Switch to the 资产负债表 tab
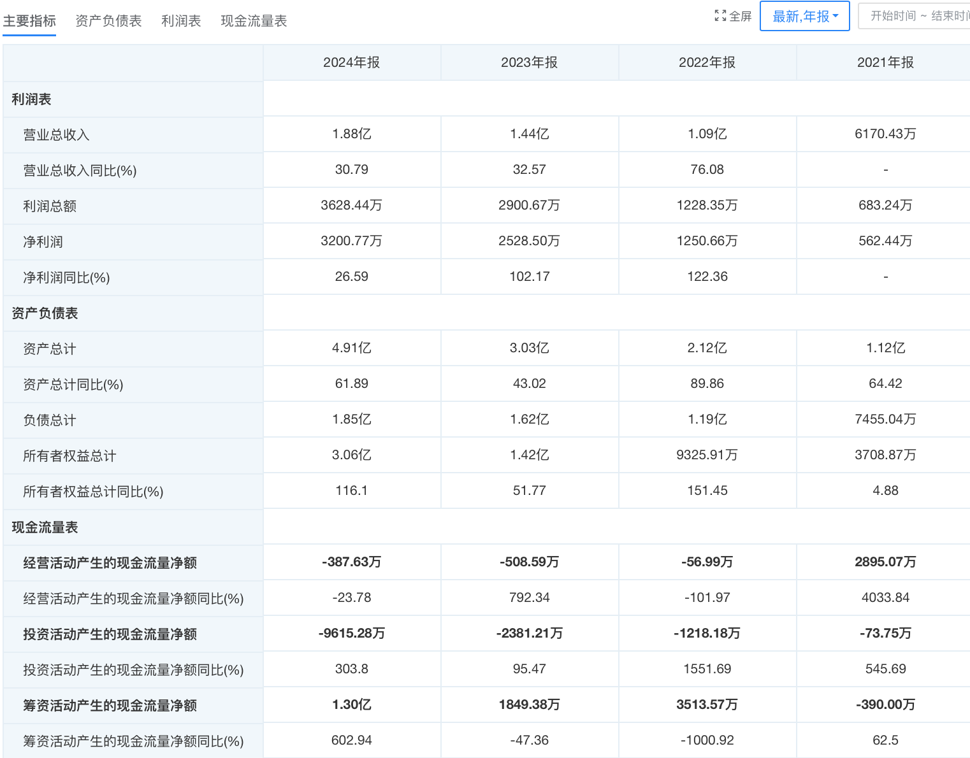Image resolution: width=970 pixels, height=758 pixels. [x=108, y=21]
